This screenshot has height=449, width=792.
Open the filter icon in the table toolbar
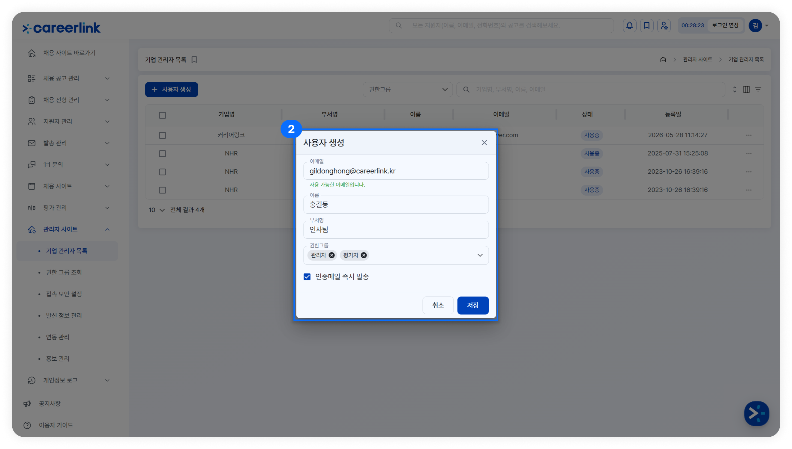coord(758,90)
